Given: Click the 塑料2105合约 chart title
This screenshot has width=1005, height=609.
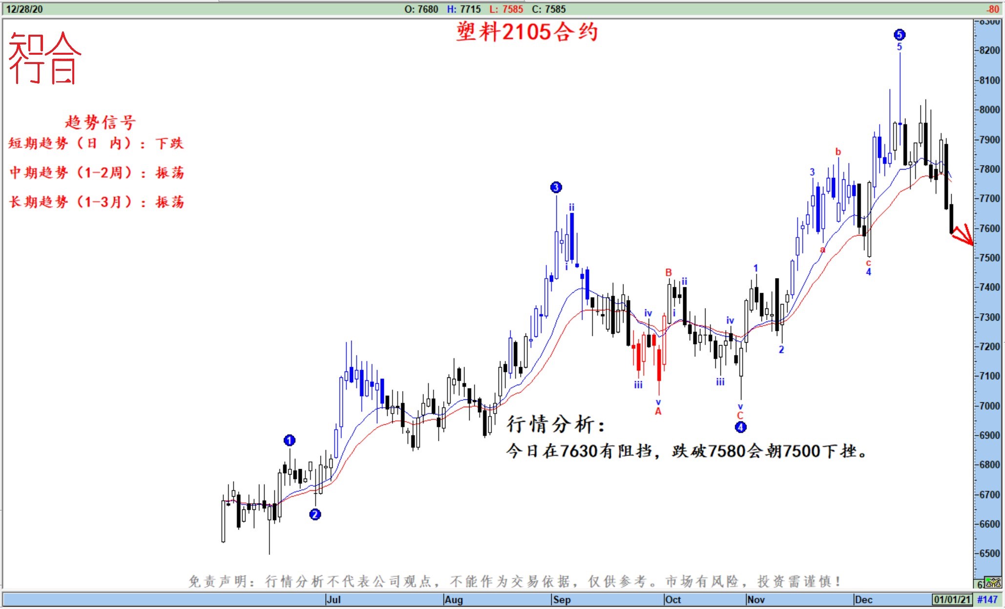Looking at the screenshot, I should (527, 32).
